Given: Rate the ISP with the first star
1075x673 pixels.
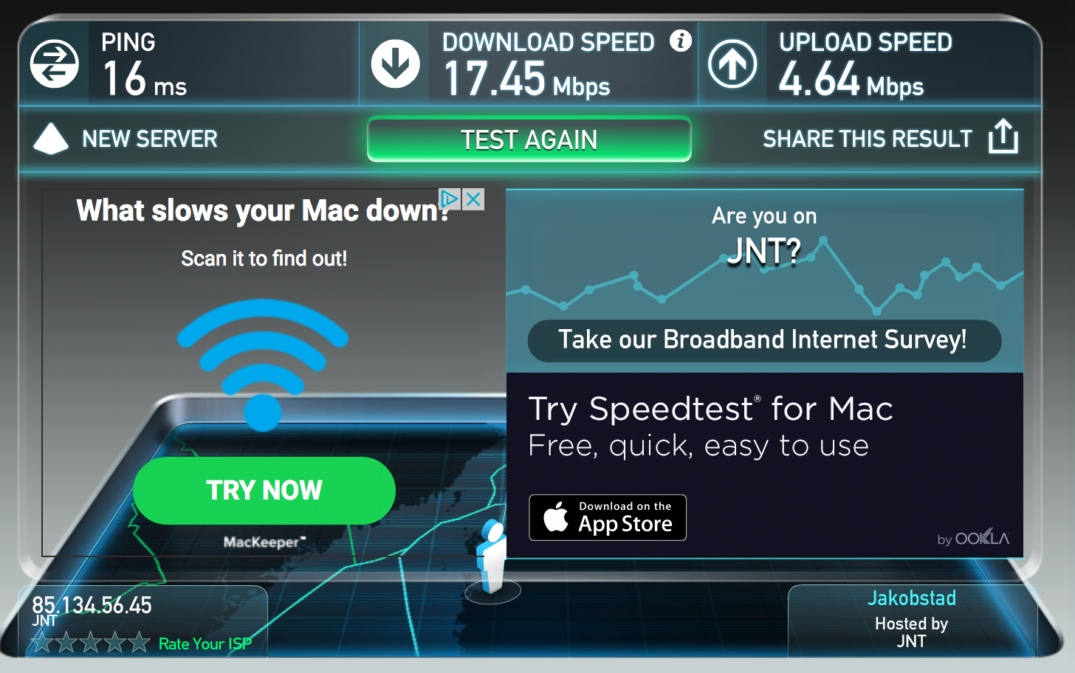Looking at the screenshot, I should point(42,643).
